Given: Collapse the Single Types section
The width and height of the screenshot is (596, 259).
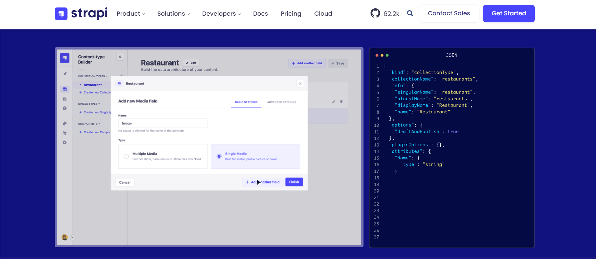Looking at the screenshot, I should pos(89,104).
